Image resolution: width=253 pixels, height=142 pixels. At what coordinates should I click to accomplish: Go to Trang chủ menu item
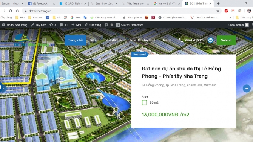pos(76,40)
